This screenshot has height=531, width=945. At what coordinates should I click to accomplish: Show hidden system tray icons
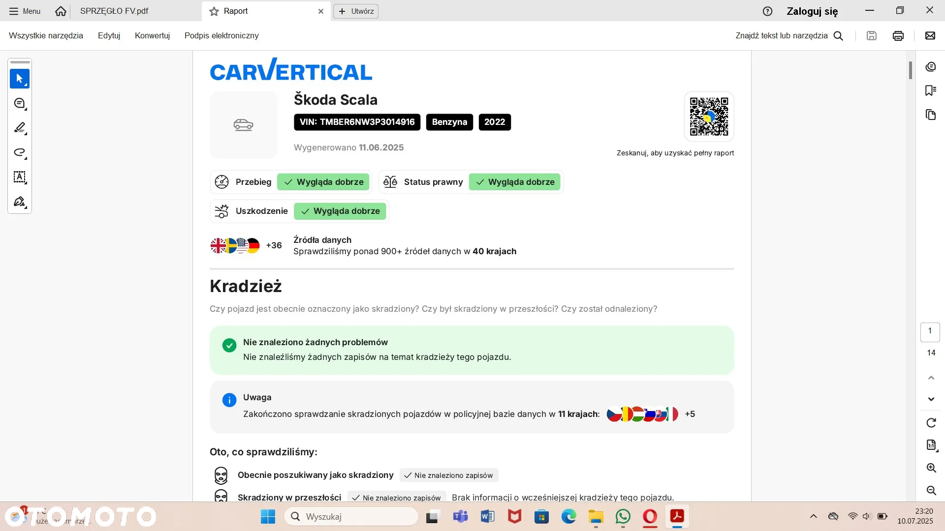(813, 516)
